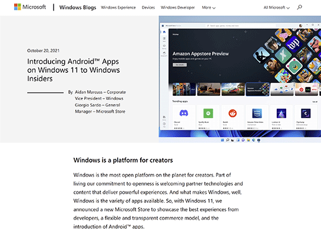Screen dimensions: 321x229
Task: Click the October 20, 2021 date text
Action: tap(43, 50)
